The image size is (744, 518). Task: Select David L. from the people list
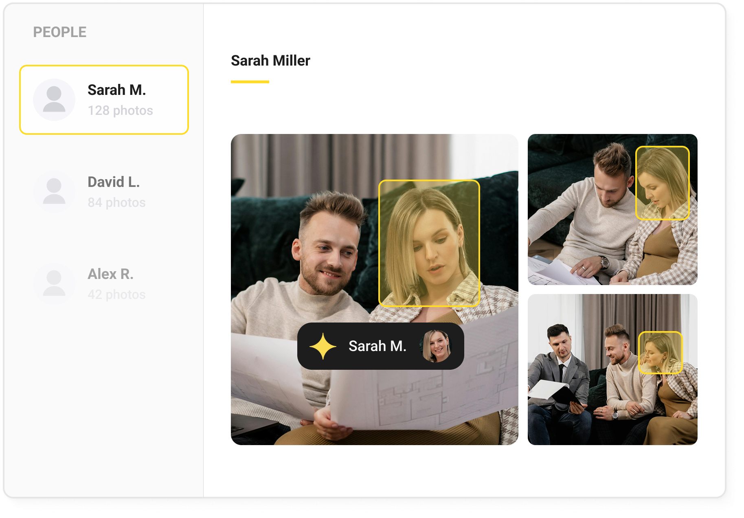tap(114, 182)
